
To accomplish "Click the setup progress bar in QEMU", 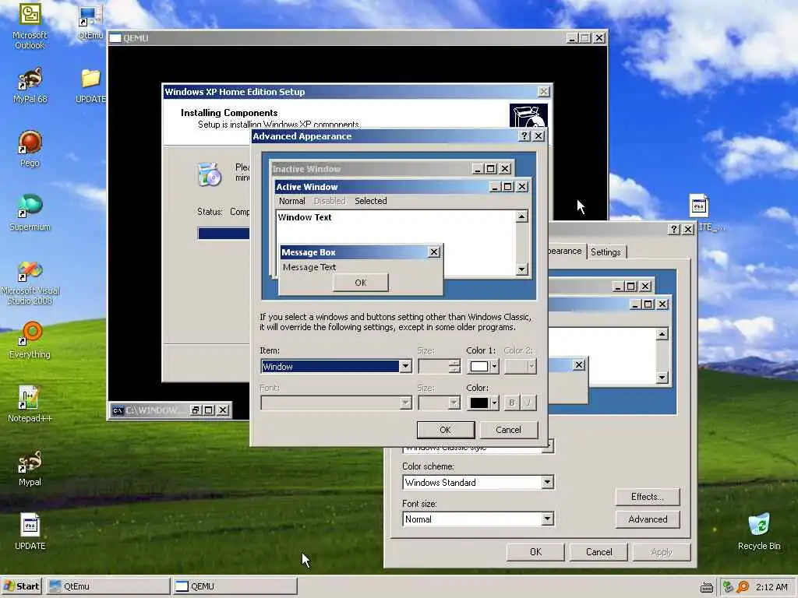I will coord(223,234).
